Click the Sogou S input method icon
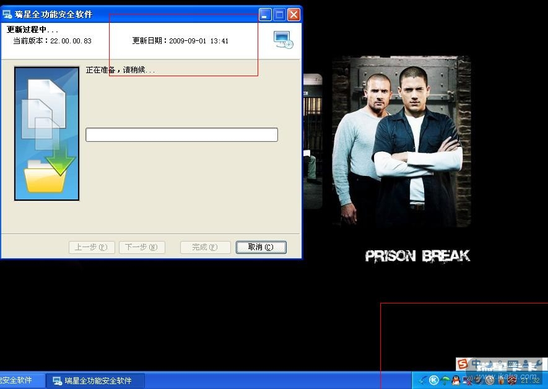Viewport: 548px width, 389px height. [463, 364]
